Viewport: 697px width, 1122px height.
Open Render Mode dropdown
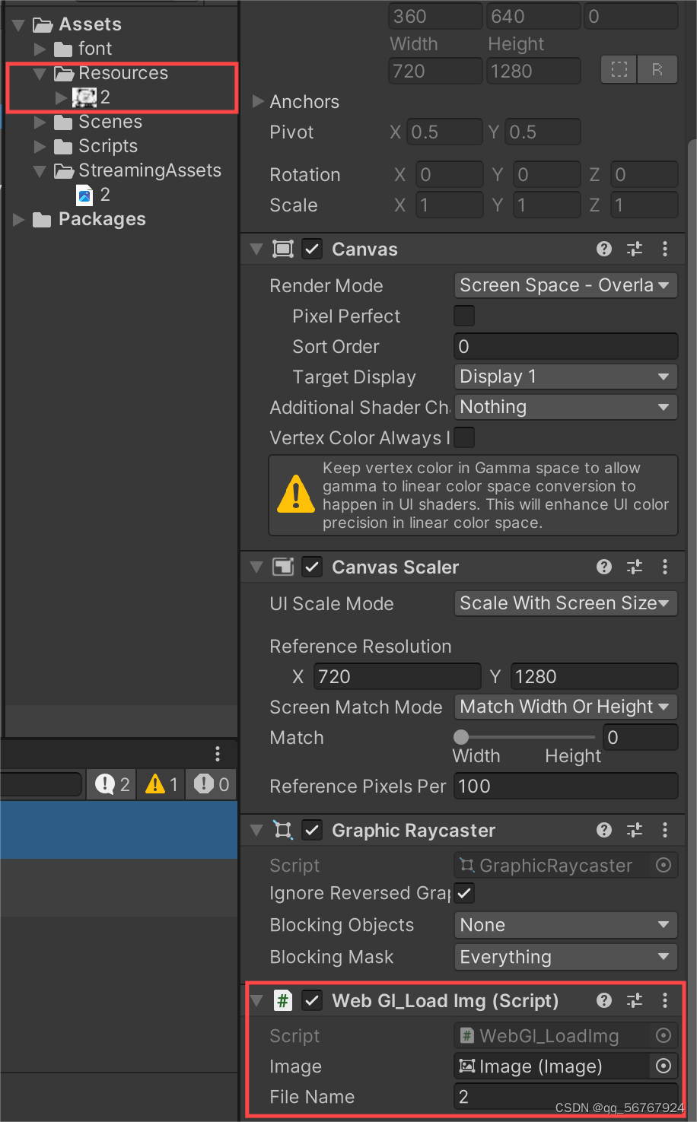click(x=565, y=285)
